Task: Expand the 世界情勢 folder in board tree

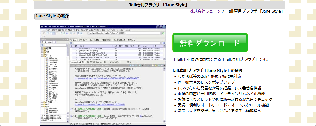Action: pos(42,102)
